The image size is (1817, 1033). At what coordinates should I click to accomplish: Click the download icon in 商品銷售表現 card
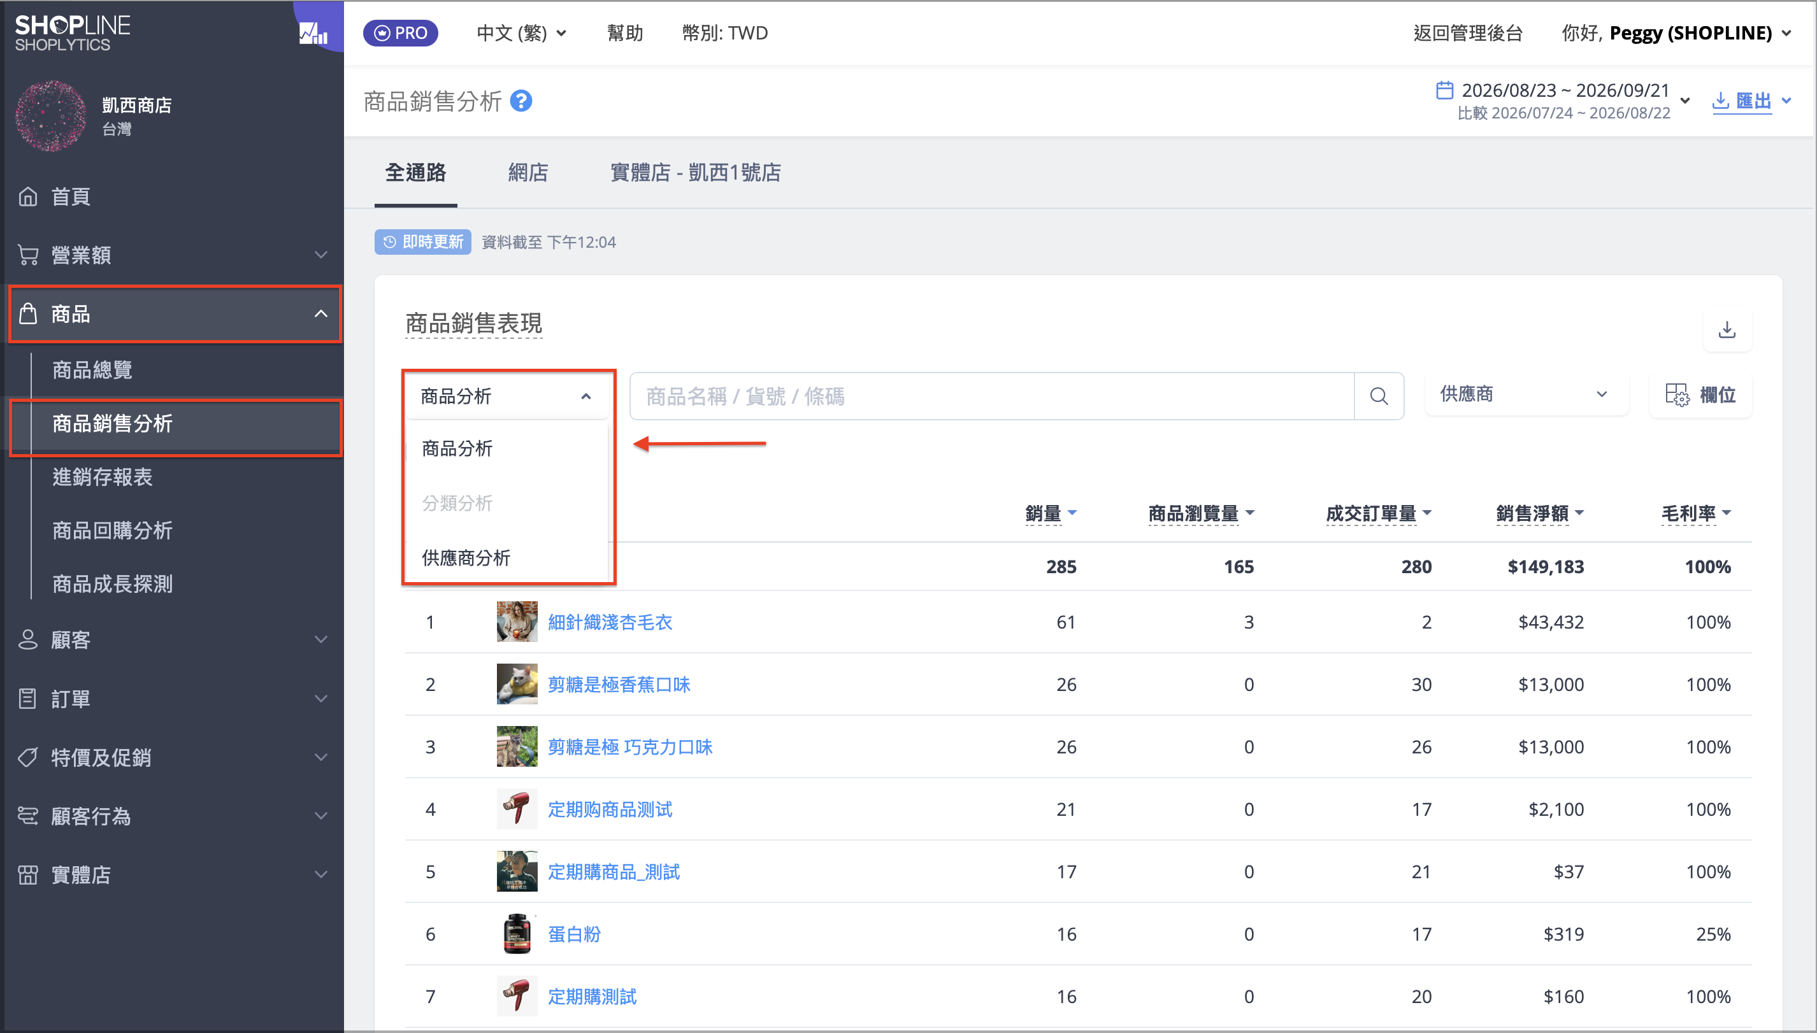click(x=1727, y=329)
